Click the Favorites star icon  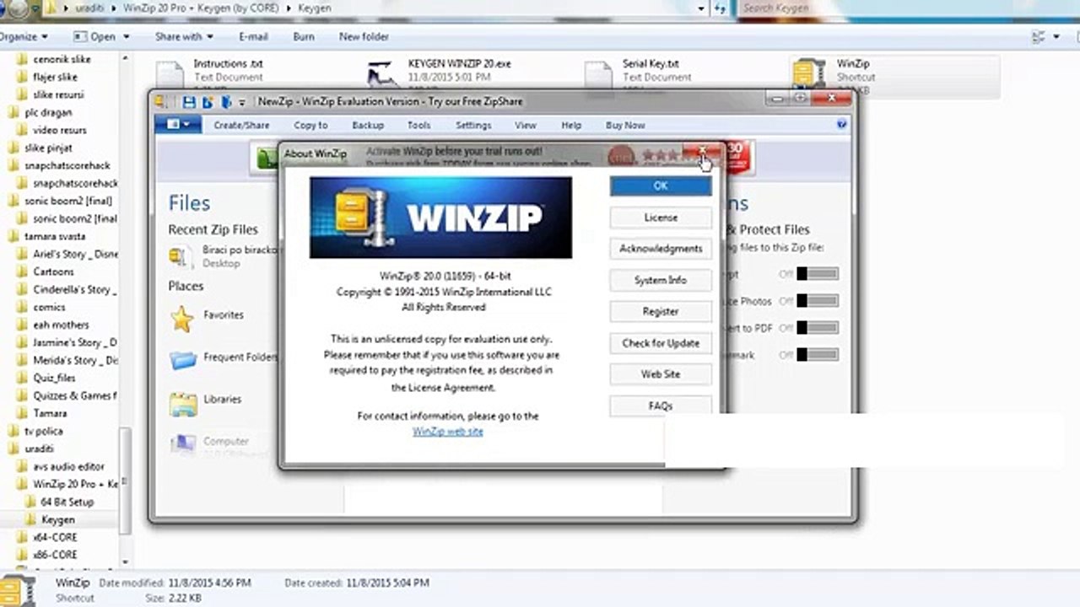(x=182, y=319)
